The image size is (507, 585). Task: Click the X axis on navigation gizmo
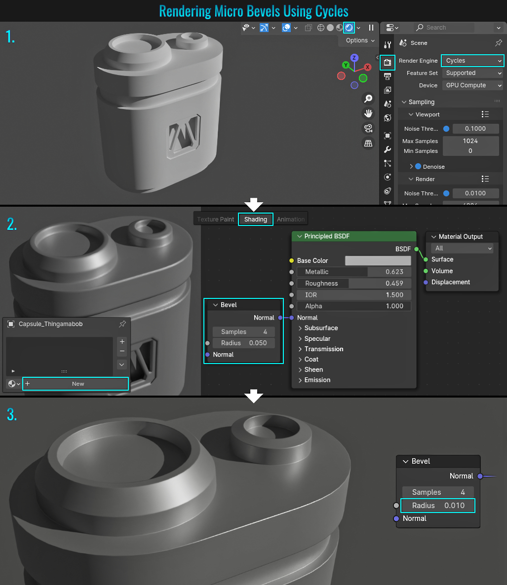point(368,67)
